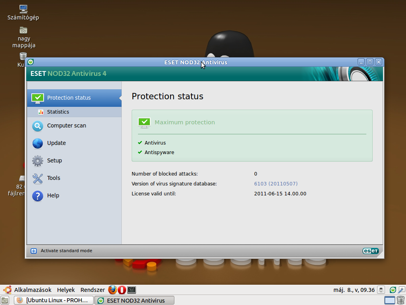Open the terminal launcher in the panel
The image size is (406, 305).
pos(132,290)
